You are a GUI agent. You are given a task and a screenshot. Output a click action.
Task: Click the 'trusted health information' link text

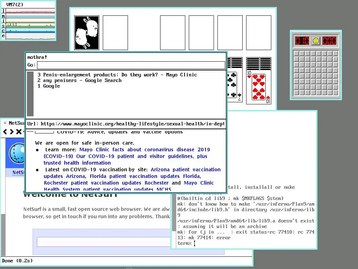tap(77, 163)
